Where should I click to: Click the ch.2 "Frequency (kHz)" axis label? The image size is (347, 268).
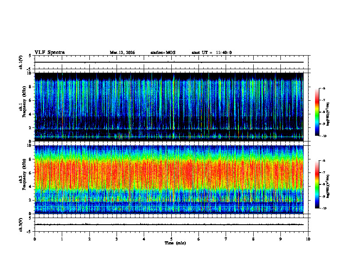coord(25,174)
